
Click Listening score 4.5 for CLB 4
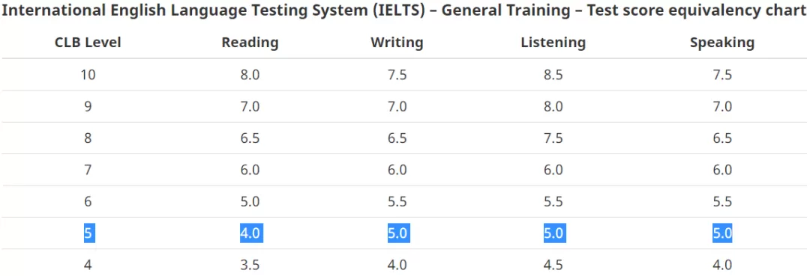tap(553, 266)
